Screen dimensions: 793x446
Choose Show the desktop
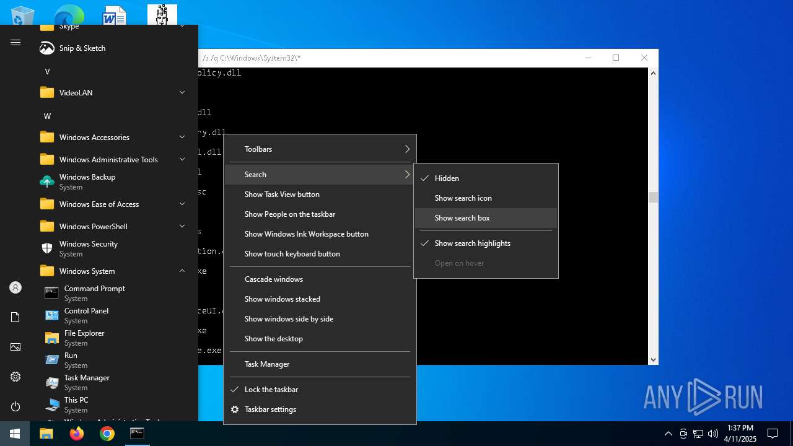pos(320,339)
